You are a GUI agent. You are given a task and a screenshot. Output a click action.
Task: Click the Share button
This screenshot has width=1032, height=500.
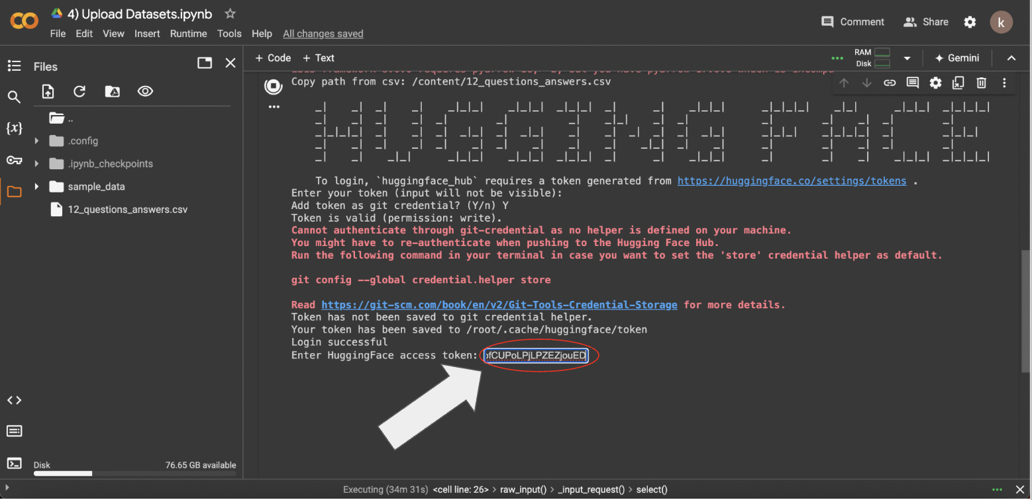926,22
